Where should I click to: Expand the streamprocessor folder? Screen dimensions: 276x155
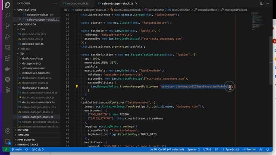coord(34,68)
